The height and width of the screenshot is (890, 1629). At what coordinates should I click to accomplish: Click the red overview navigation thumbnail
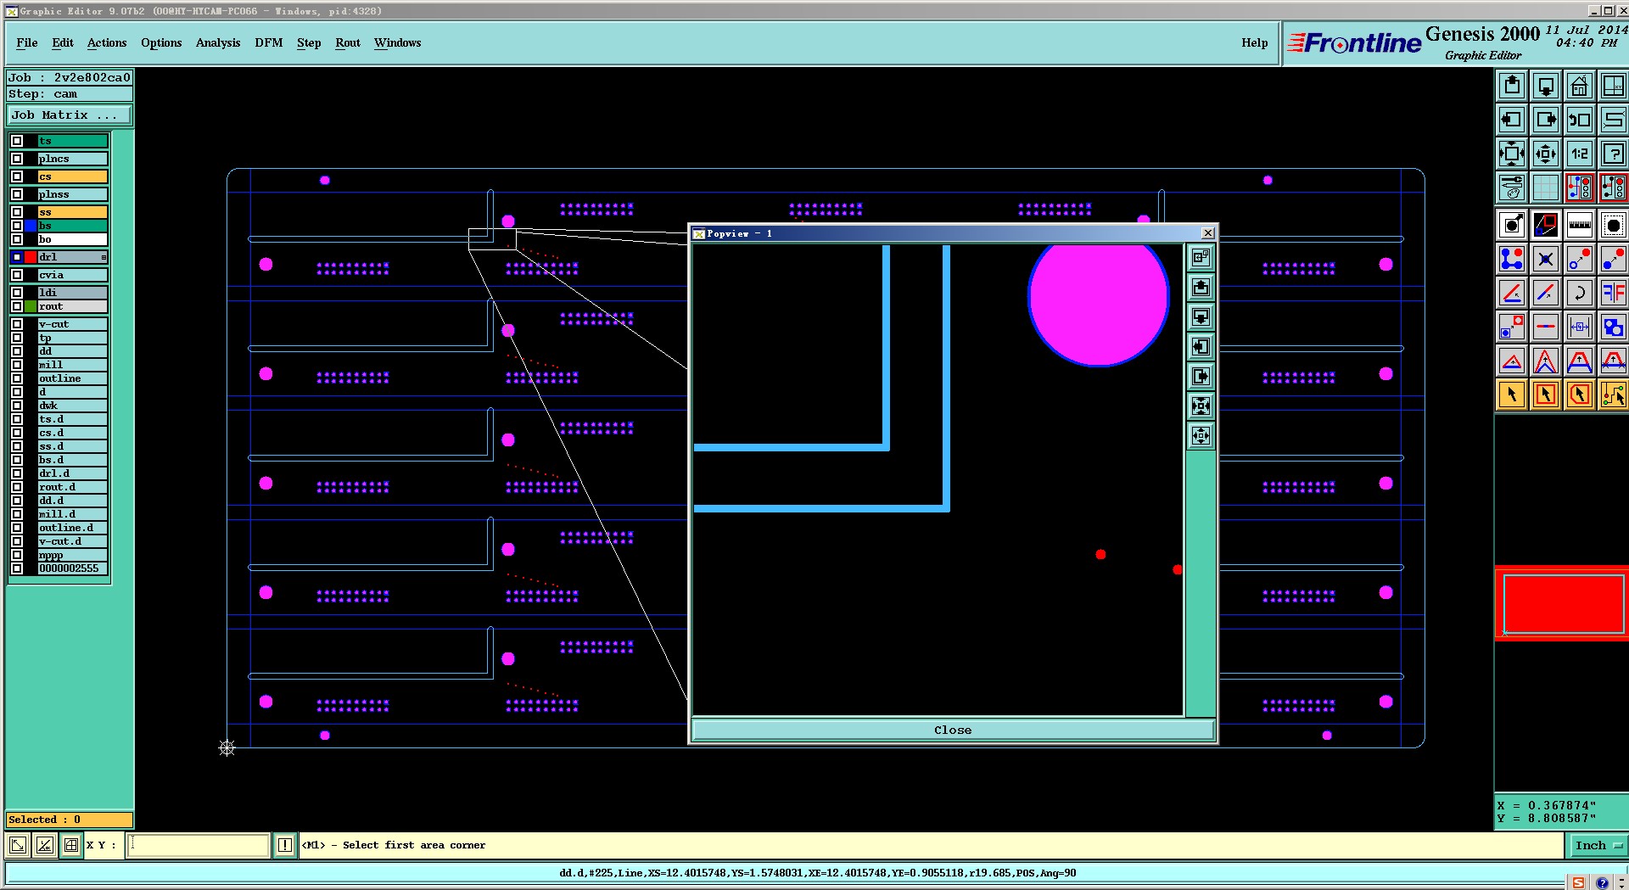(1563, 603)
